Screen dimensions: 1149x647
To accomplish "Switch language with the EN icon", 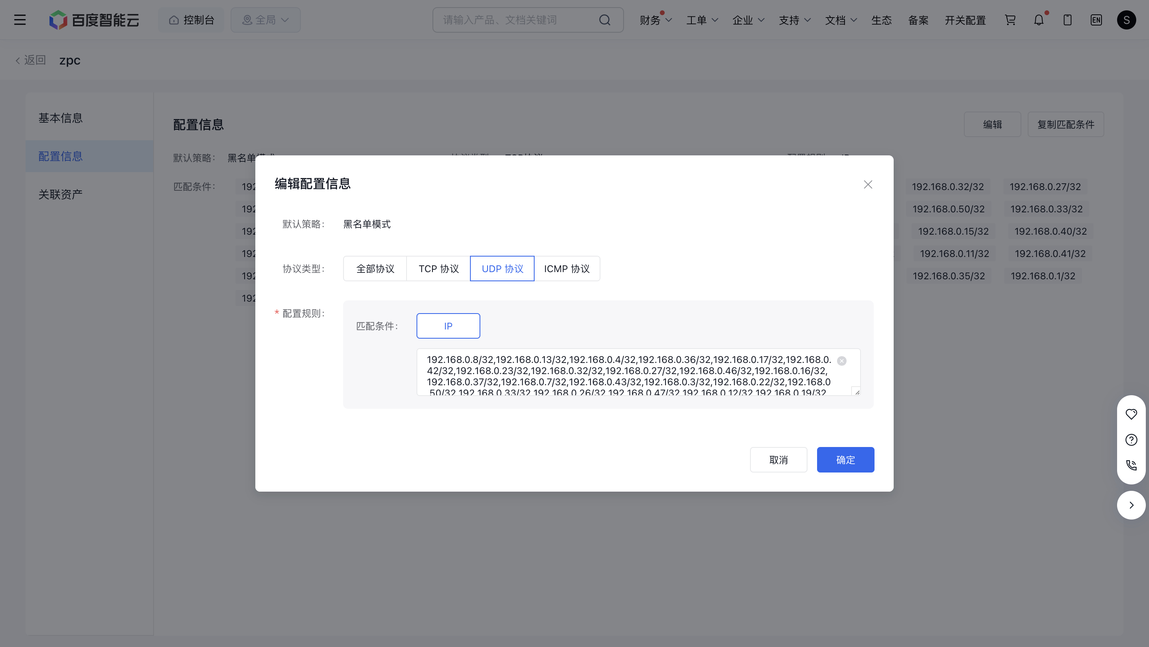I will coord(1096,20).
